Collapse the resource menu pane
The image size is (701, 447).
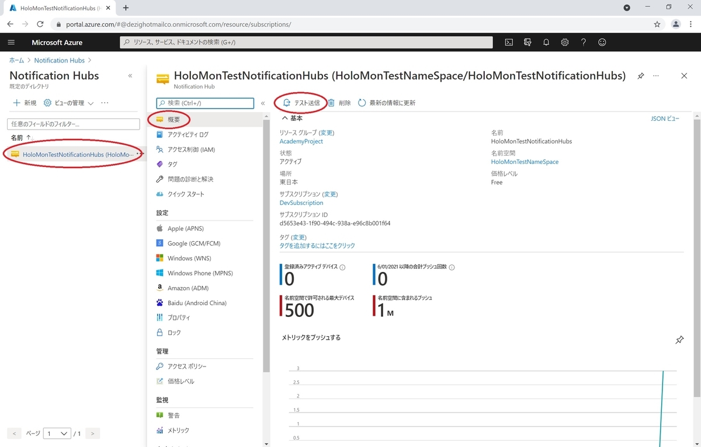point(263,103)
